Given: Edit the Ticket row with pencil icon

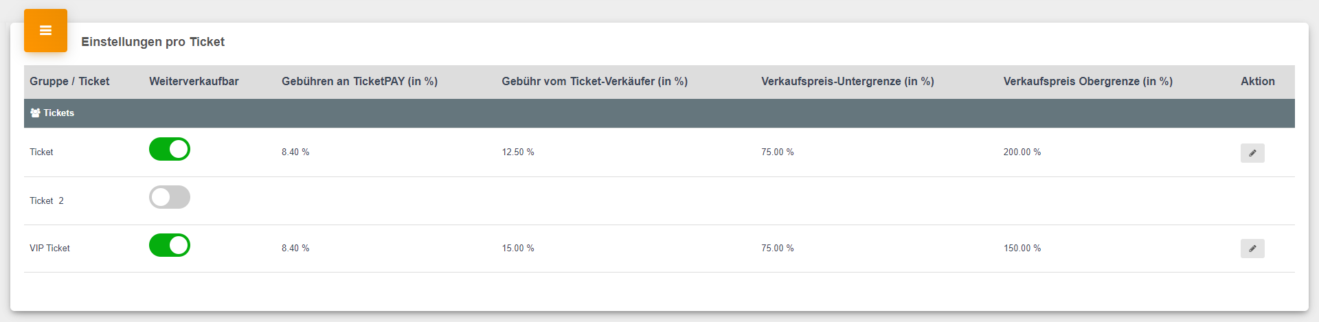Looking at the screenshot, I should click(x=1252, y=153).
